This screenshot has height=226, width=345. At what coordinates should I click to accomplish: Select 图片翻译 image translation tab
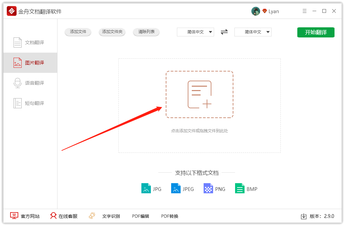pyautogui.click(x=30, y=63)
